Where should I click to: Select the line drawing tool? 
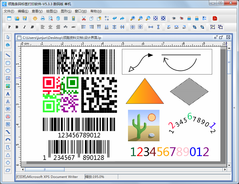click(x=8, y=55)
